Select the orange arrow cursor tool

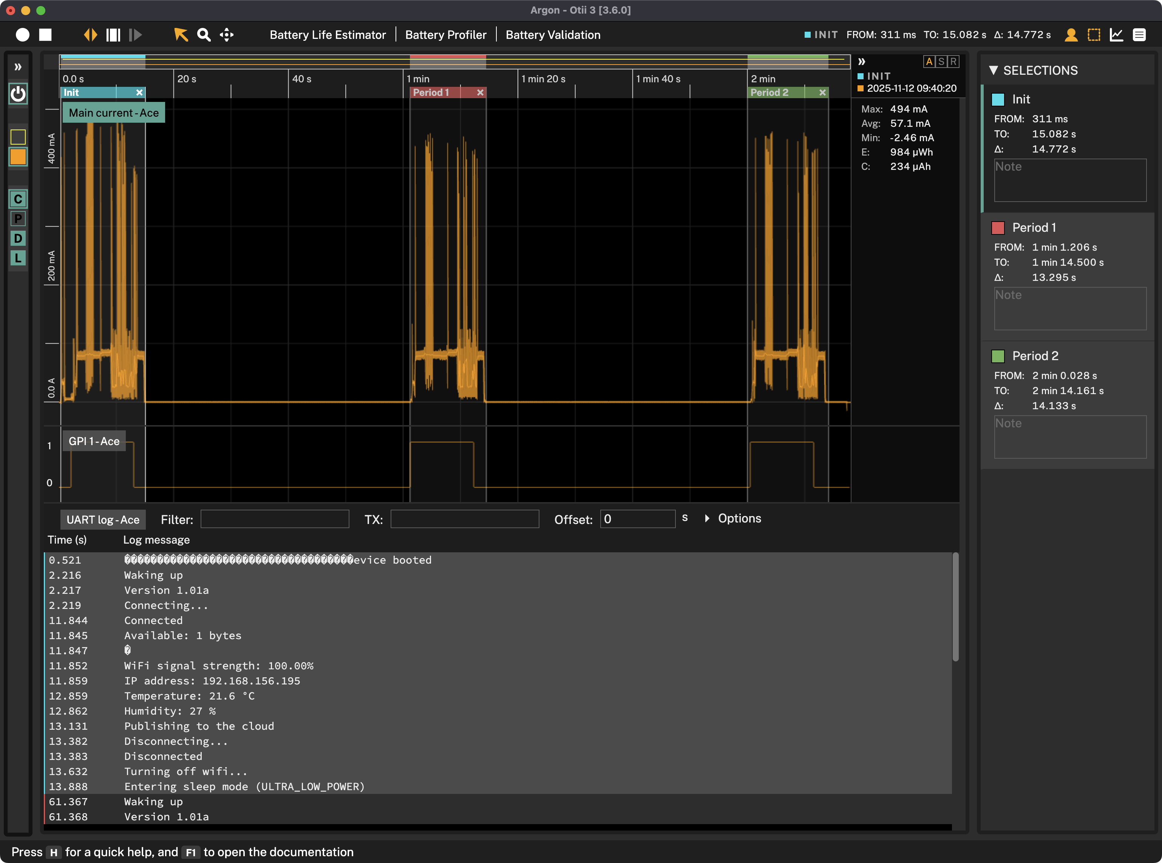coord(181,35)
